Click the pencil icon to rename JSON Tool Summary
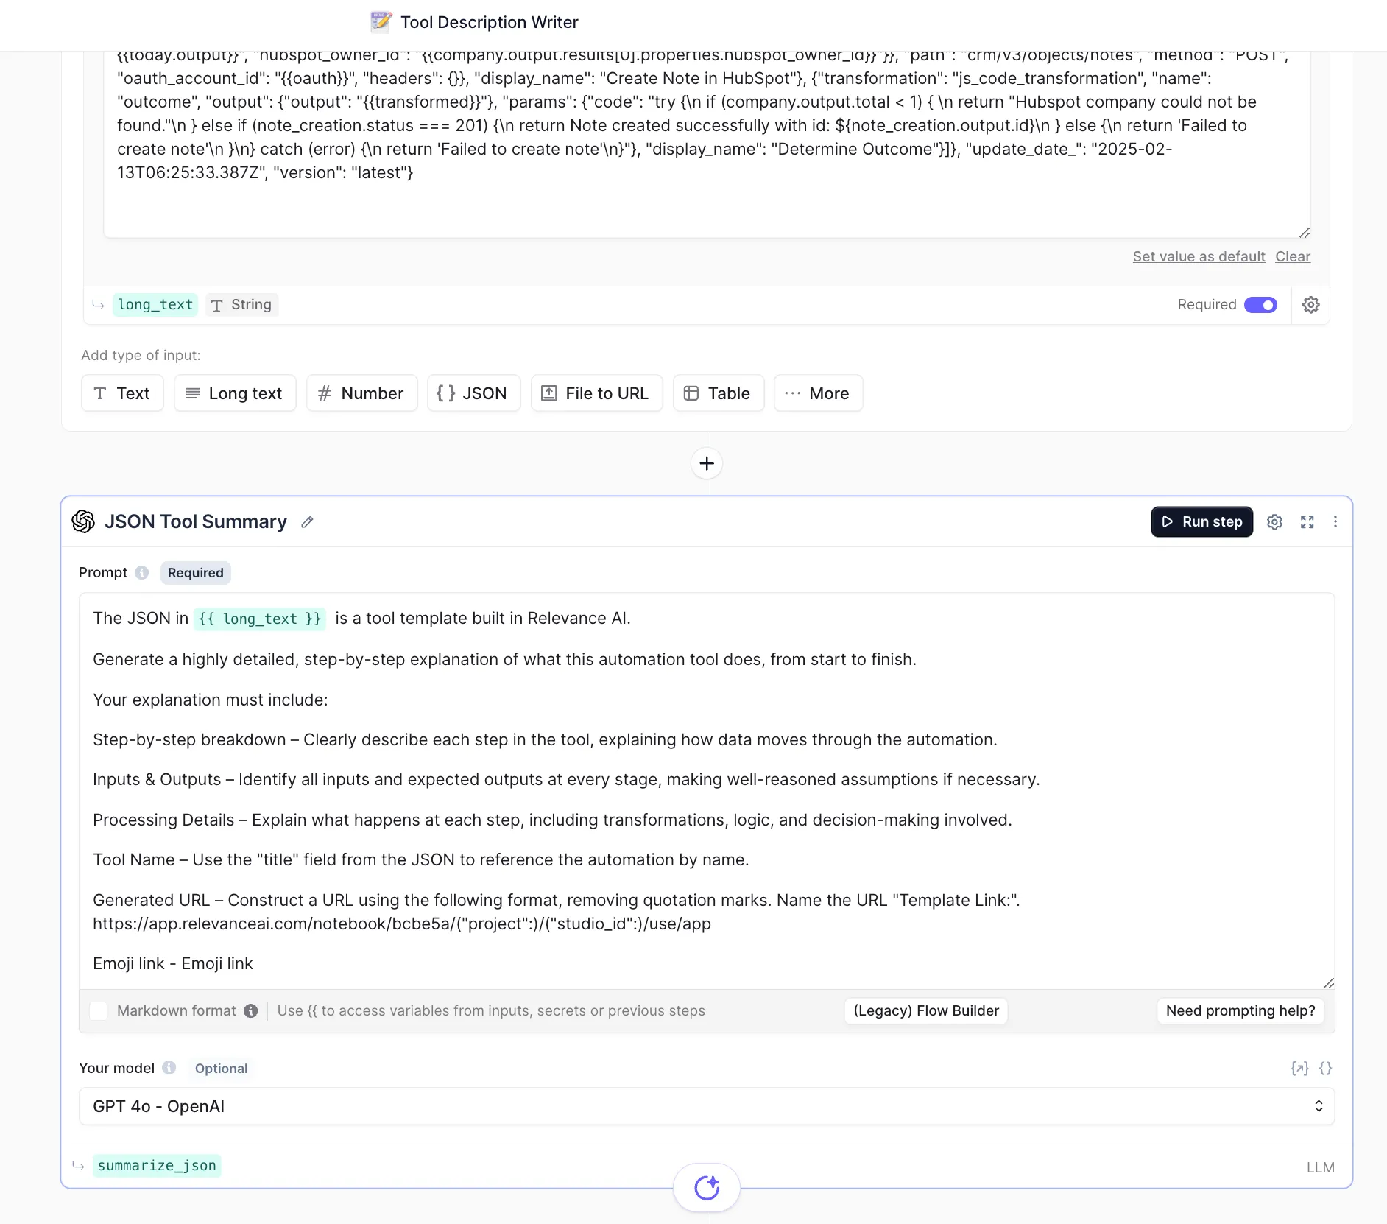Viewport: 1387px width, 1224px height. [x=307, y=522]
